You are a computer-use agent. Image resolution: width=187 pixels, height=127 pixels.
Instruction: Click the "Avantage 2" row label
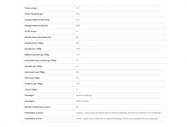tap(30, 101)
